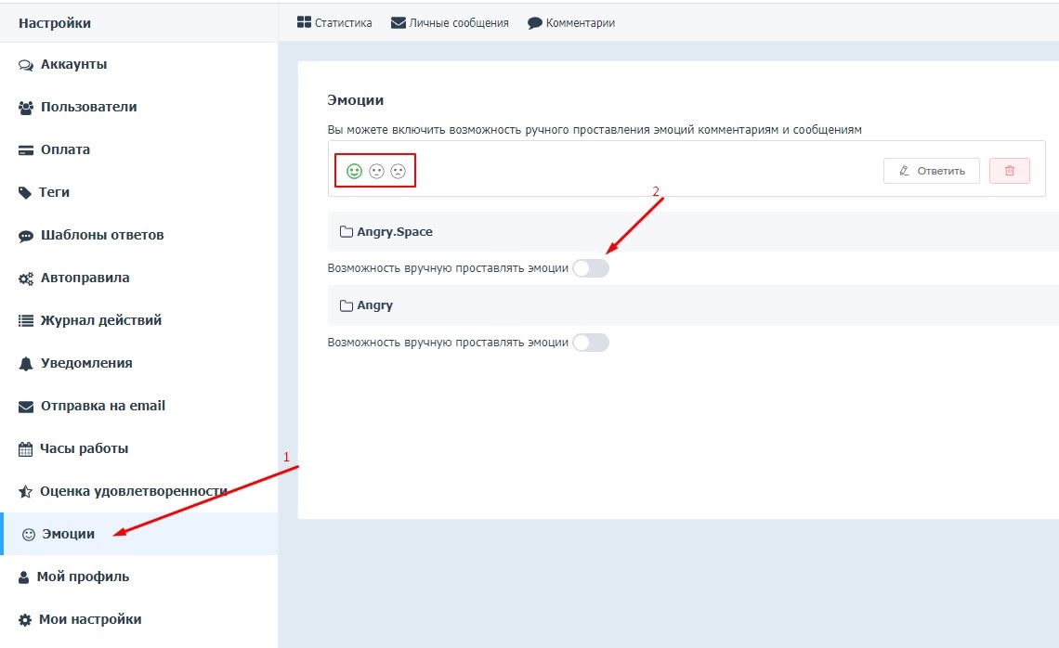Click the Ответить button
This screenshot has height=648, width=1059.
932,171
